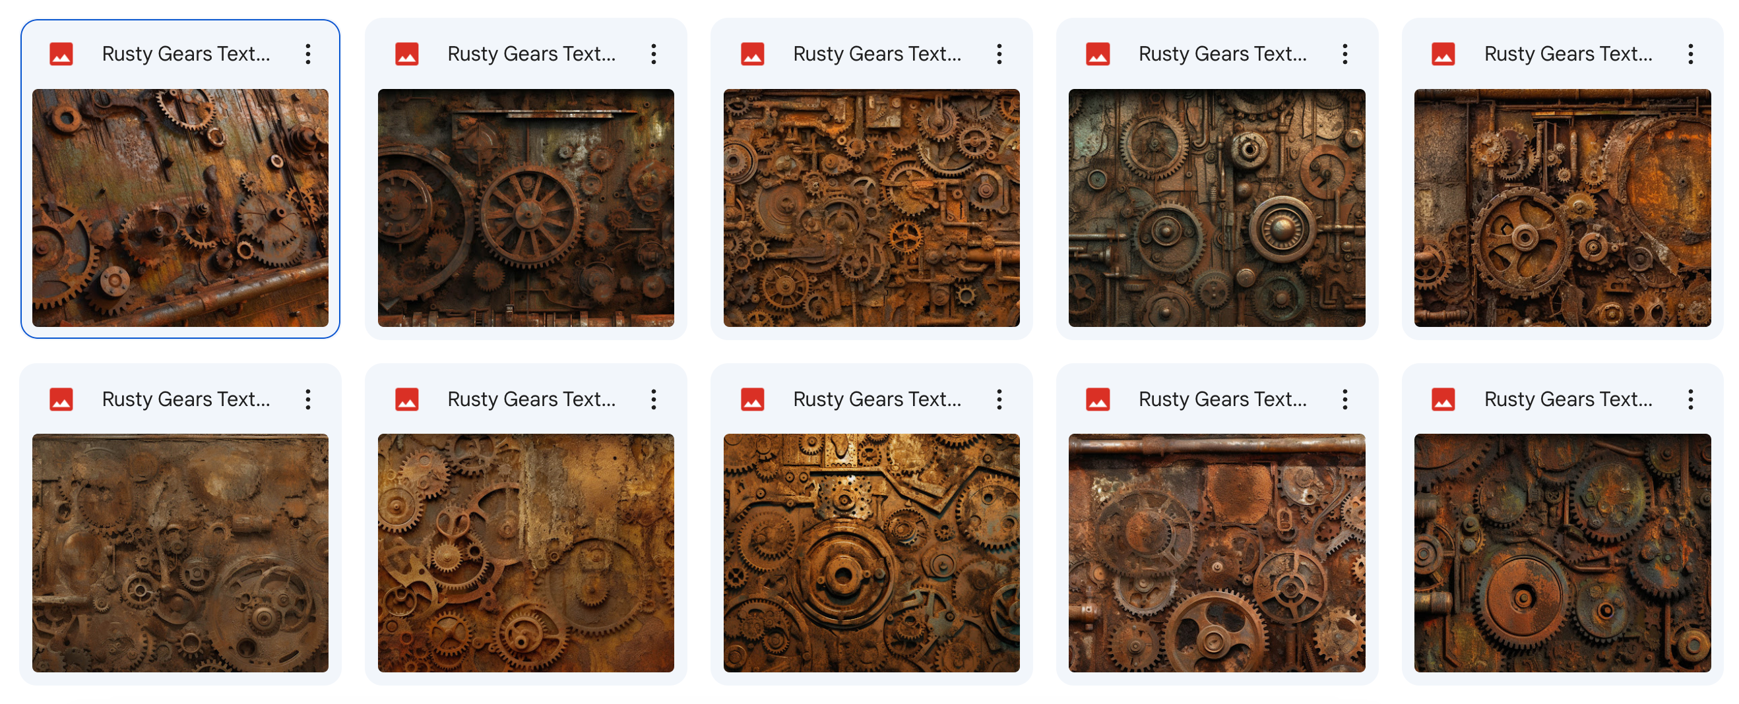Click the image file icon on the bottom-left card
The height and width of the screenshot is (704, 1739).
[61, 399]
